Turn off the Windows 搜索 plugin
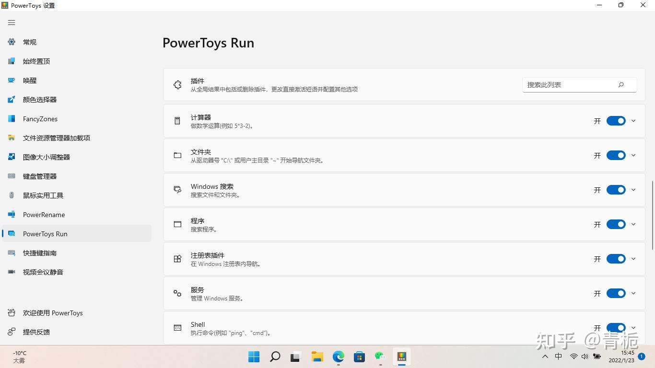Viewport: 655px width, 368px height. (x=616, y=189)
